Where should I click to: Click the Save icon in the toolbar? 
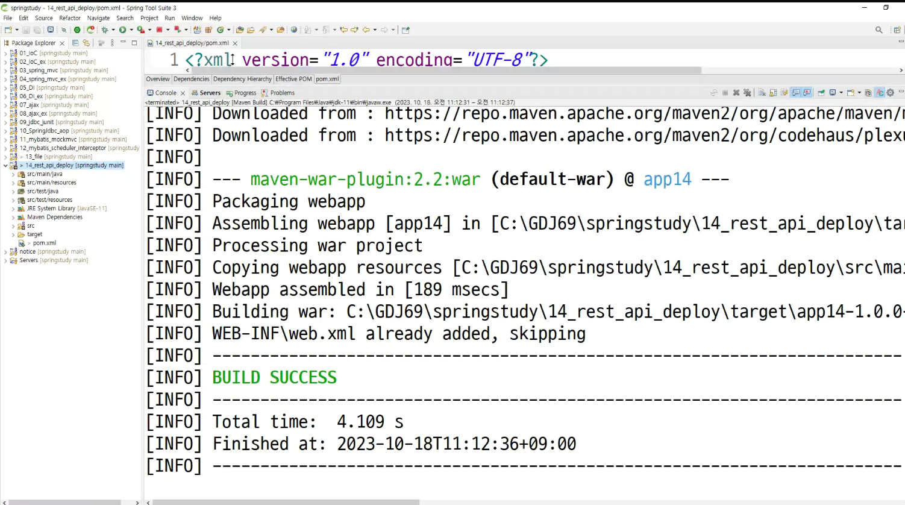[26, 30]
